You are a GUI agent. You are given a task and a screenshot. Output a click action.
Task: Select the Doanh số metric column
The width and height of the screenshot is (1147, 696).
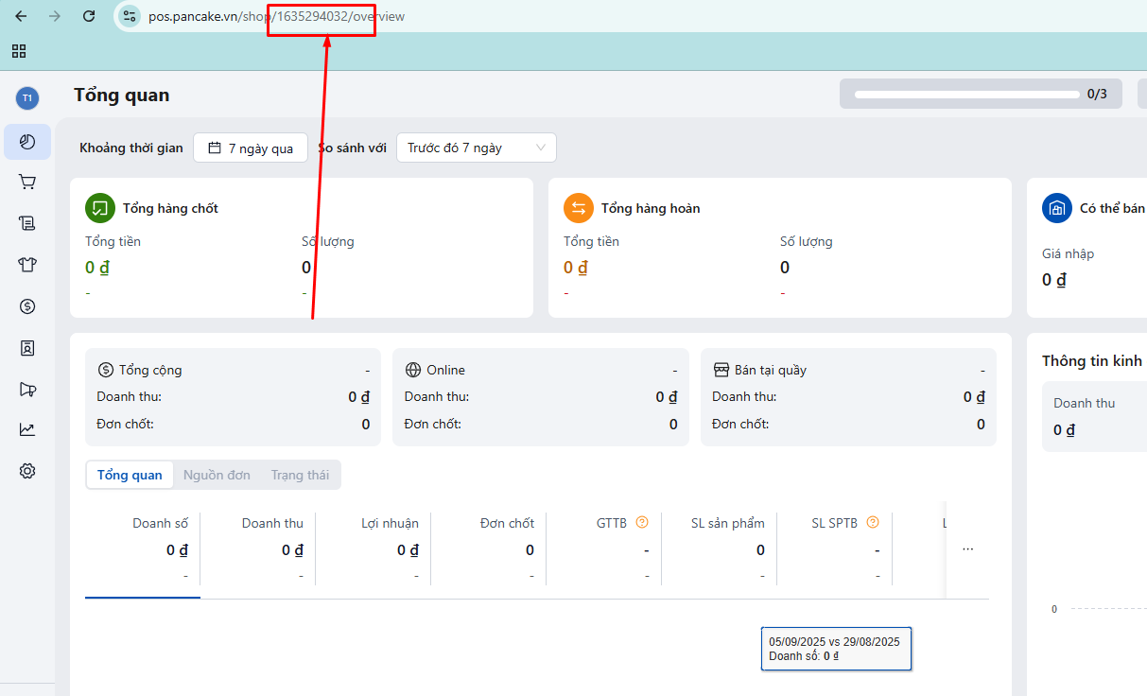coord(142,549)
